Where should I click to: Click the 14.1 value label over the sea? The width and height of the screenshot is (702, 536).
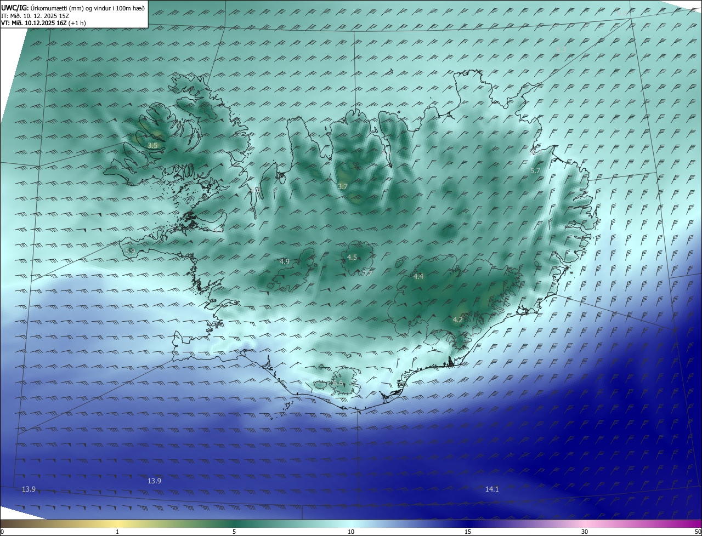point(492,489)
